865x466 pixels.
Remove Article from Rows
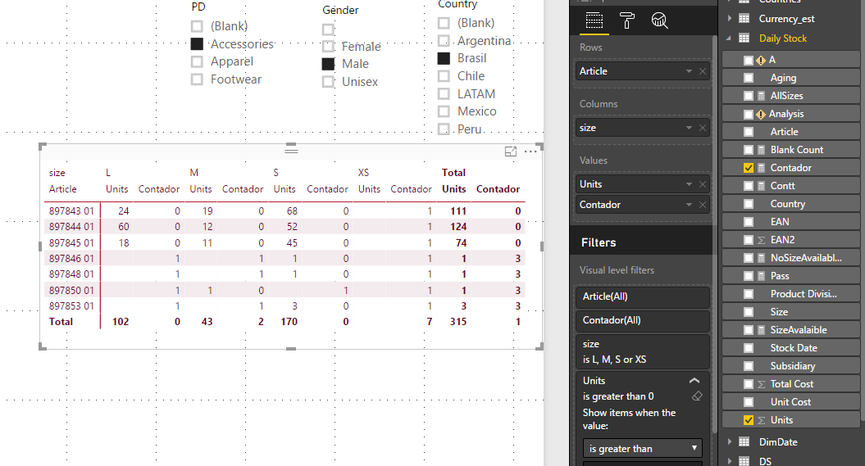(x=703, y=71)
